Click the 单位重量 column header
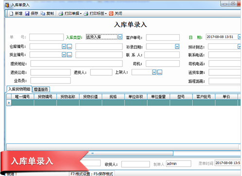 coord(158,97)
